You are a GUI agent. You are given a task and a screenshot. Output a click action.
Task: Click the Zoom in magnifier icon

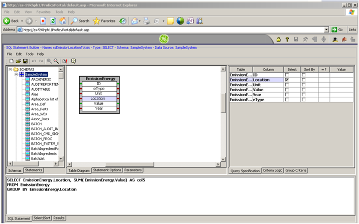coord(49,61)
